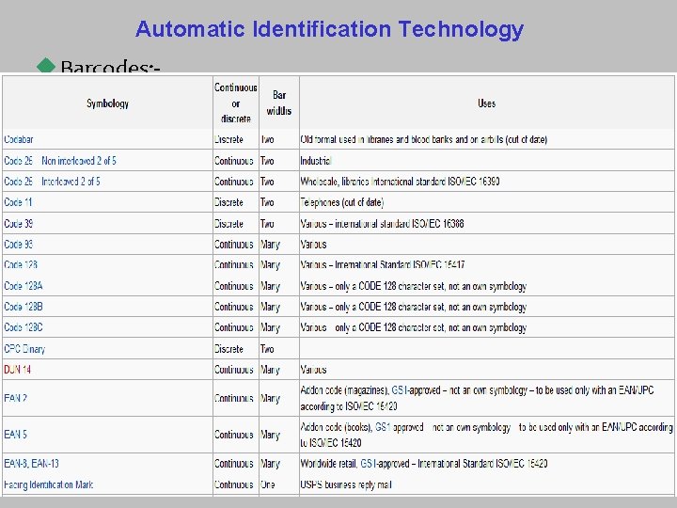677x508 pixels.
Task: Select the Worldwide retail uses text
Action: tap(424, 464)
